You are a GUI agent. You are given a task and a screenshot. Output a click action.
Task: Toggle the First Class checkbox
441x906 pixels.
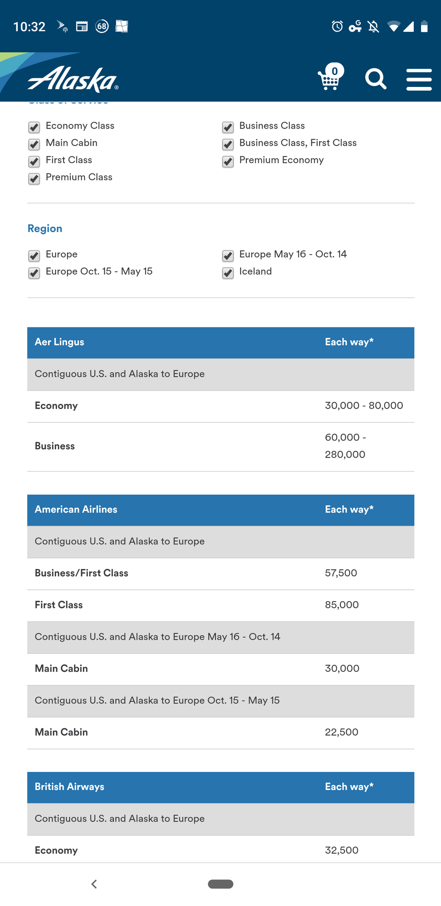[x=34, y=161]
